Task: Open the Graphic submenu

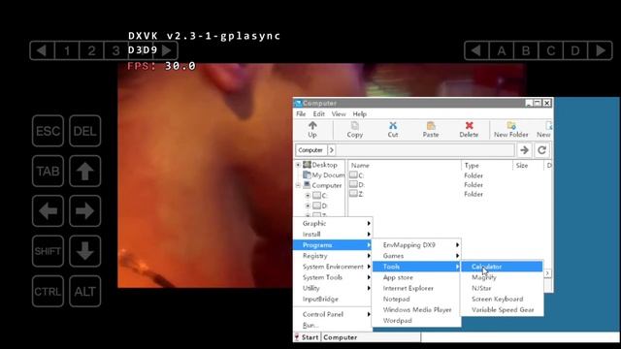Action: (x=333, y=224)
